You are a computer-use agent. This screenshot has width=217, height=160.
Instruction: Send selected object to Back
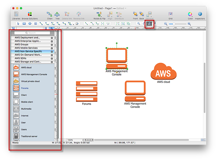[142, 15]
